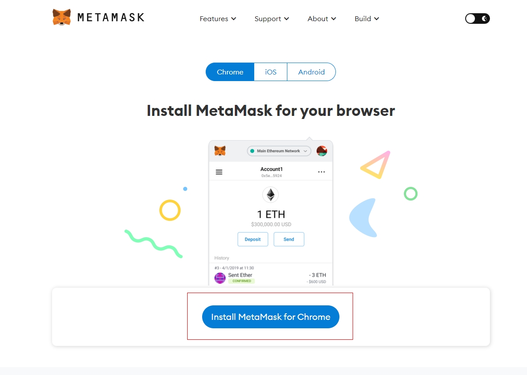This screenshot has width=527, height=375.
Task: Switch to the Android tab
Action: click(x=311, y=72)
